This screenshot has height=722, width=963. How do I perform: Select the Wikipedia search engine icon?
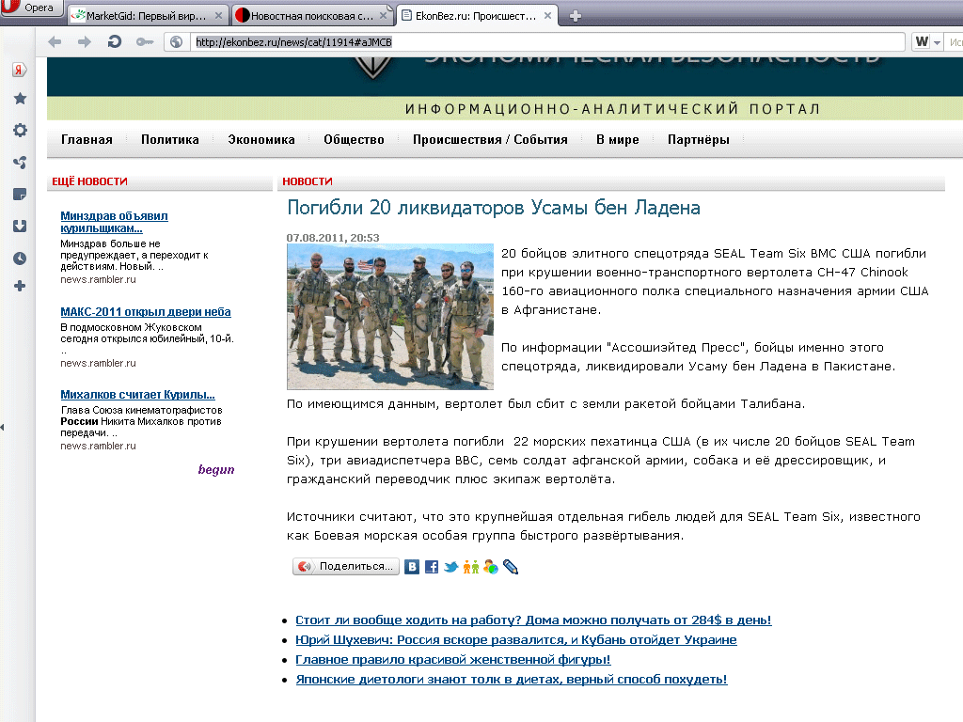click(922, 41)
